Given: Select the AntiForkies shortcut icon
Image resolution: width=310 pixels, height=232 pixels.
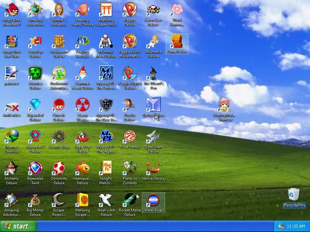Looking at the screenshot, I should click(12, 107).
